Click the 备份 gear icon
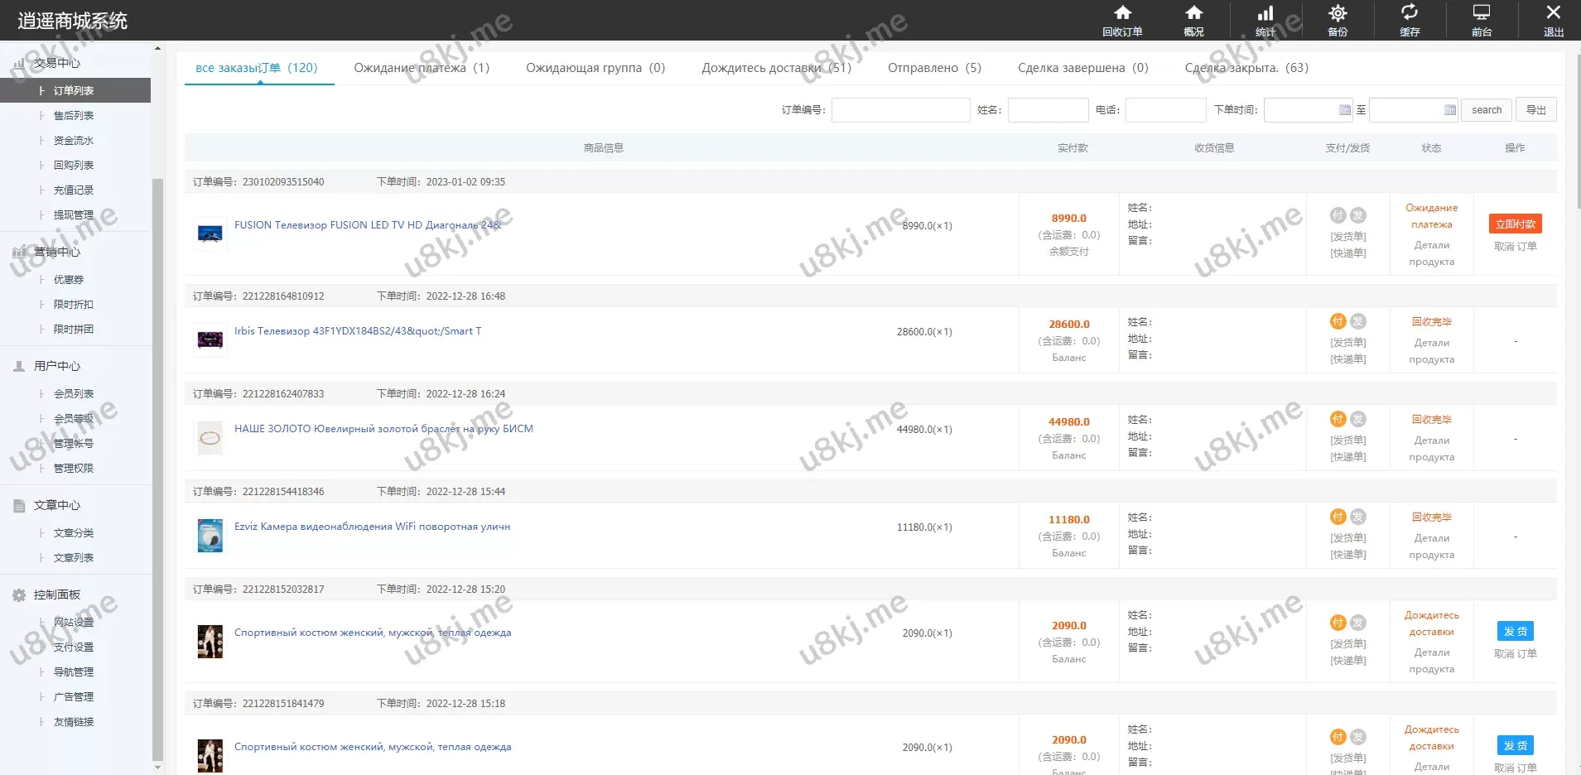This screenshot has width=1581, height=775. coord(1338,20)
